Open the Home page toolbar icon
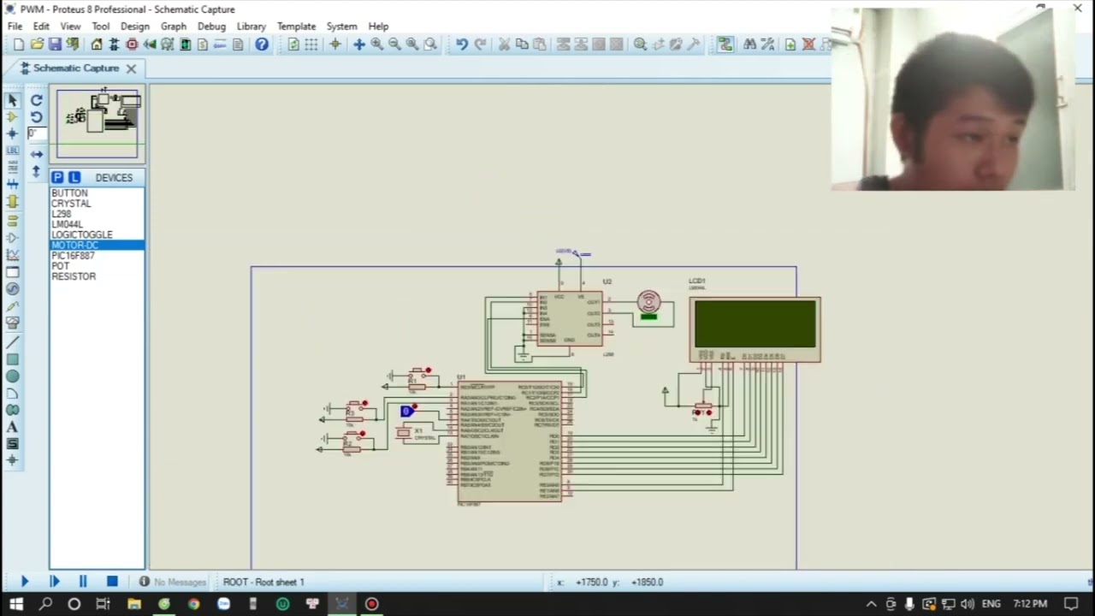1095x616 pixels. (97, 44)
